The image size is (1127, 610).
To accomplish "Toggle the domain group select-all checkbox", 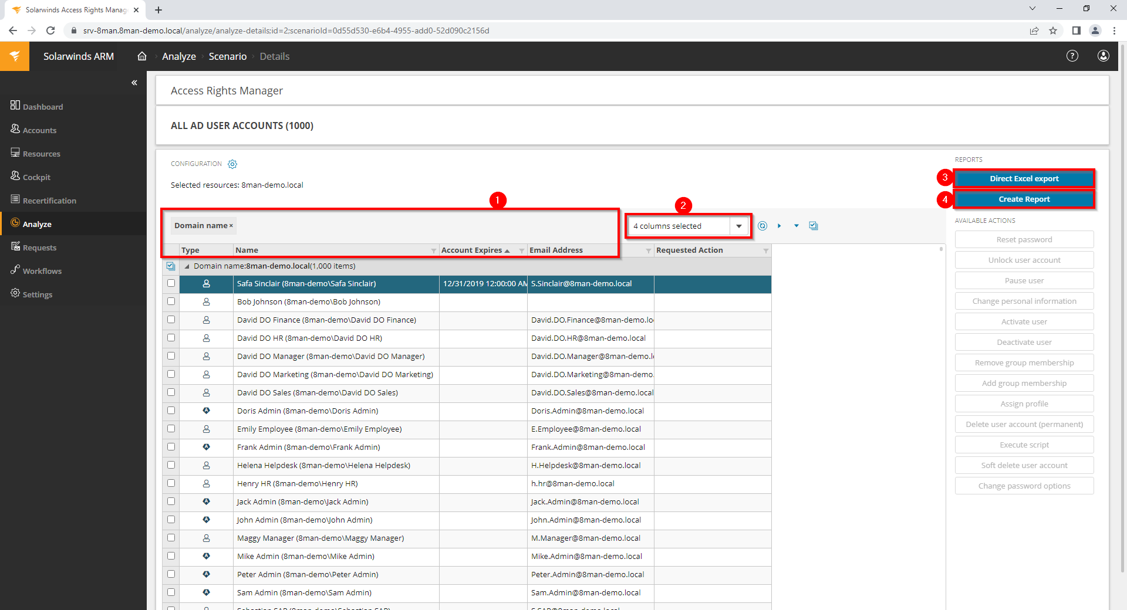I will tap(171, 266).
